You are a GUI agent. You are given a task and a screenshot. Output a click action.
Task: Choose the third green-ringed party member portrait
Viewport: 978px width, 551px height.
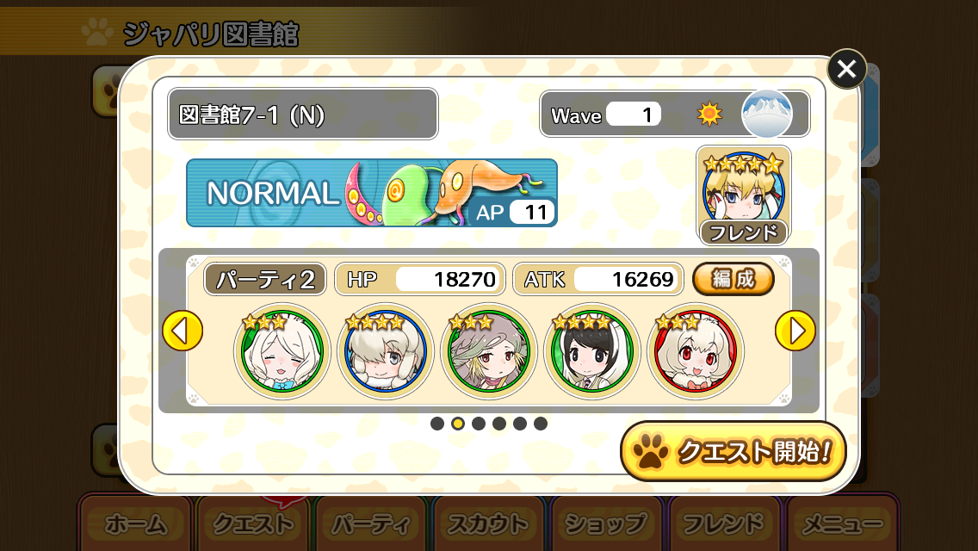489,351
